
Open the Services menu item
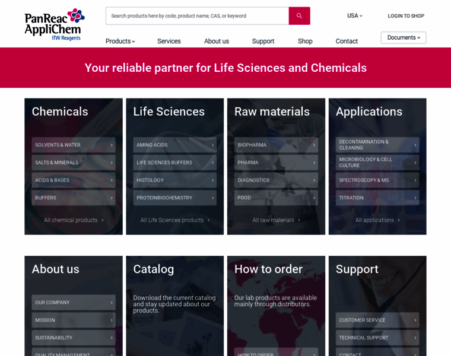(x=169, y=41)
